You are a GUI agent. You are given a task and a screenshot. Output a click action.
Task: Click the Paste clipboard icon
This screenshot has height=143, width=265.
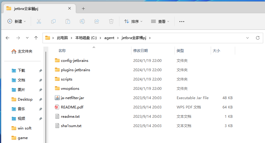coord(68,21)
